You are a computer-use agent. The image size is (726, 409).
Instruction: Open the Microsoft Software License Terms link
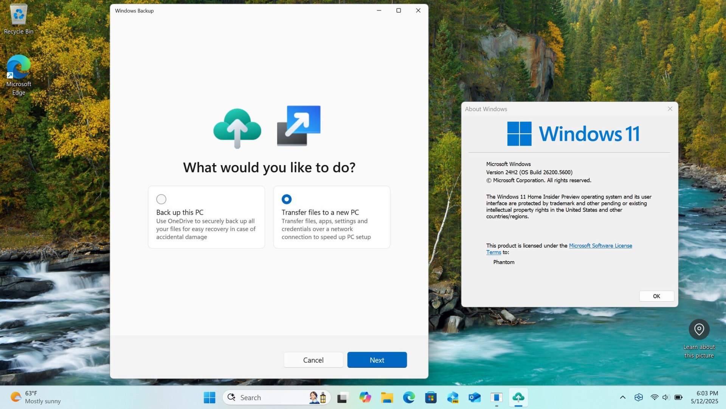(x=600, y=246)
